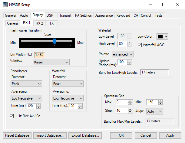Image resolution: width=185 pixels, height=143 pixels.
Task: Click the Apply button
Action: pos(170,135)
